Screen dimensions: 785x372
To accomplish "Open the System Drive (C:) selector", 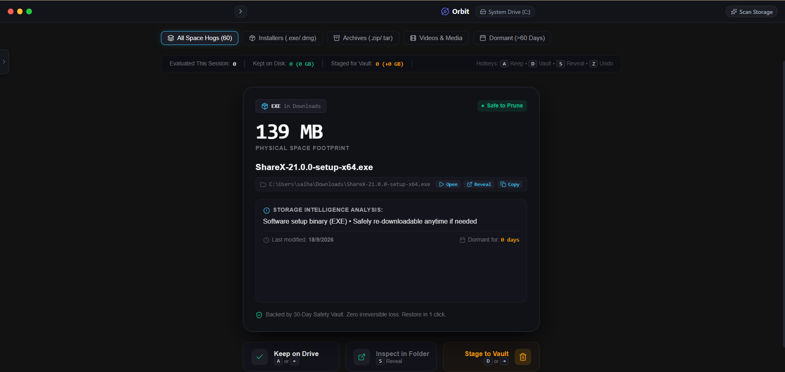I will tap(505, 12).
